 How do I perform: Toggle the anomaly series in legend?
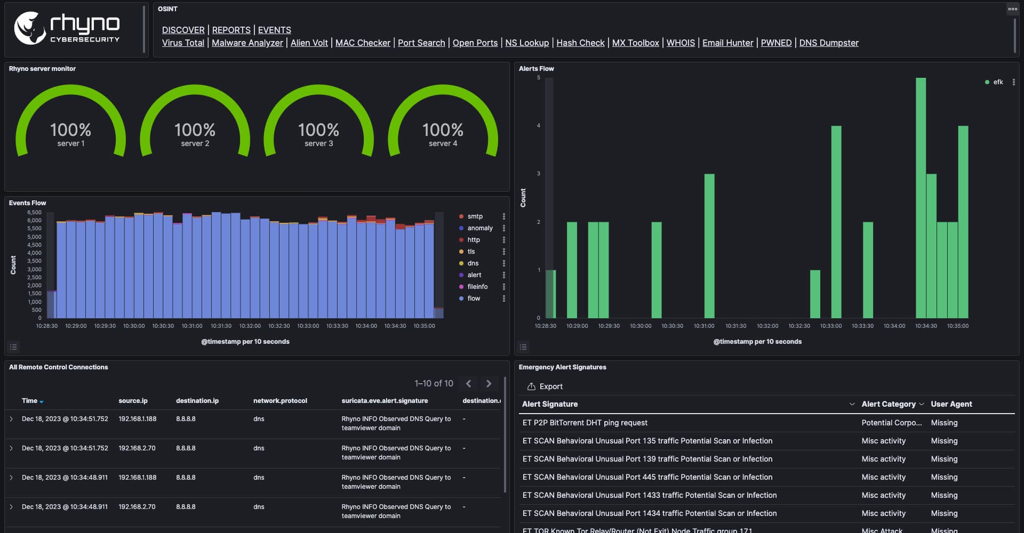(x=479, y=228)
